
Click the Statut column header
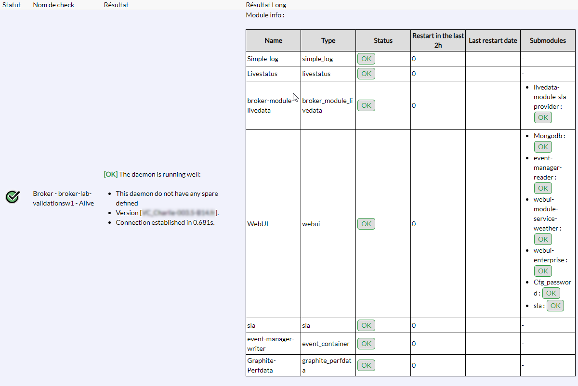(x=12, y=5)
